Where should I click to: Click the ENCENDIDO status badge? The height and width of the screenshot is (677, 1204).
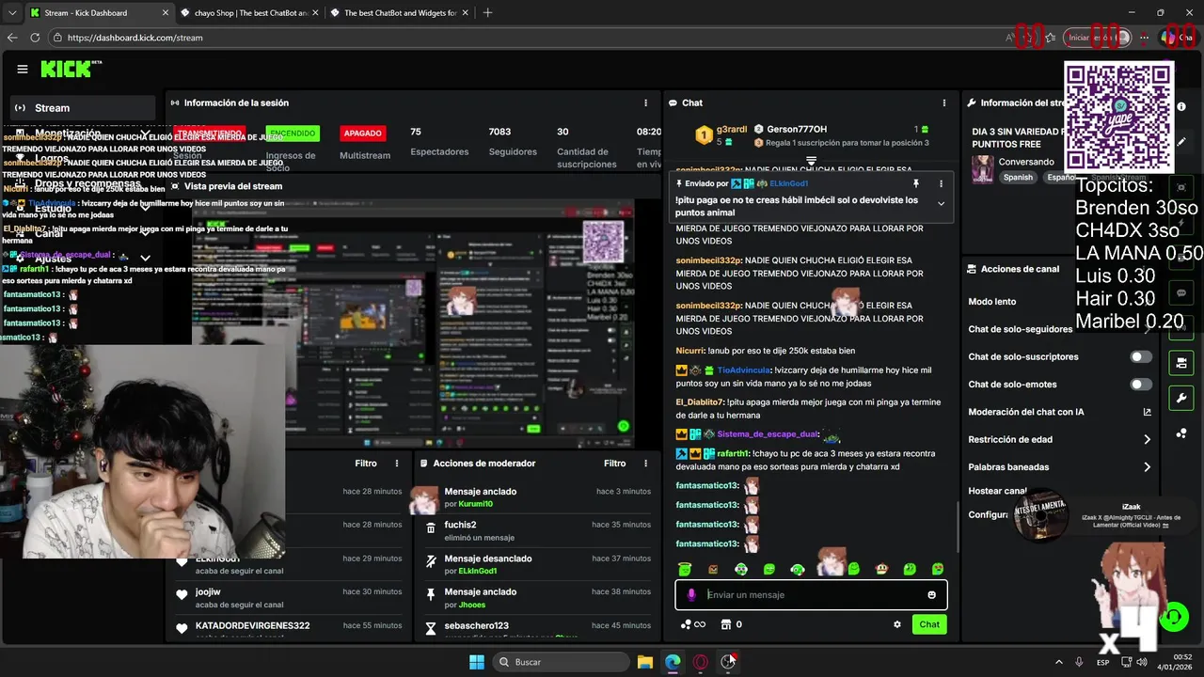[292, 134]
